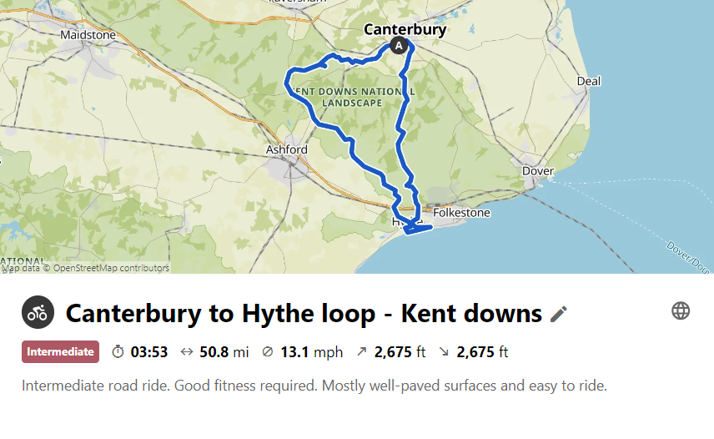Click the Deal town label
This screenshot has width=714, height=439.
(589, 81)
